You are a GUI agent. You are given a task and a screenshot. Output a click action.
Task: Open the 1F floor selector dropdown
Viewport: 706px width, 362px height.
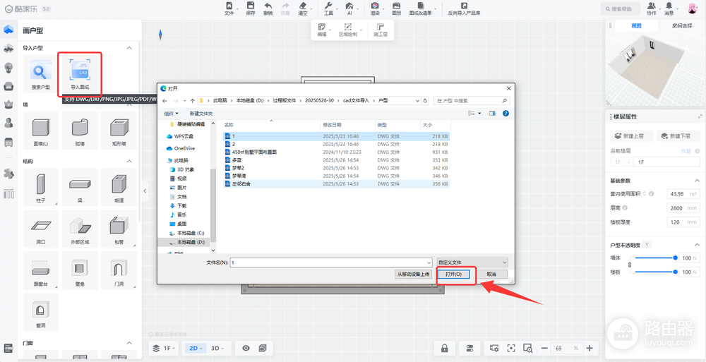(164, 348)
